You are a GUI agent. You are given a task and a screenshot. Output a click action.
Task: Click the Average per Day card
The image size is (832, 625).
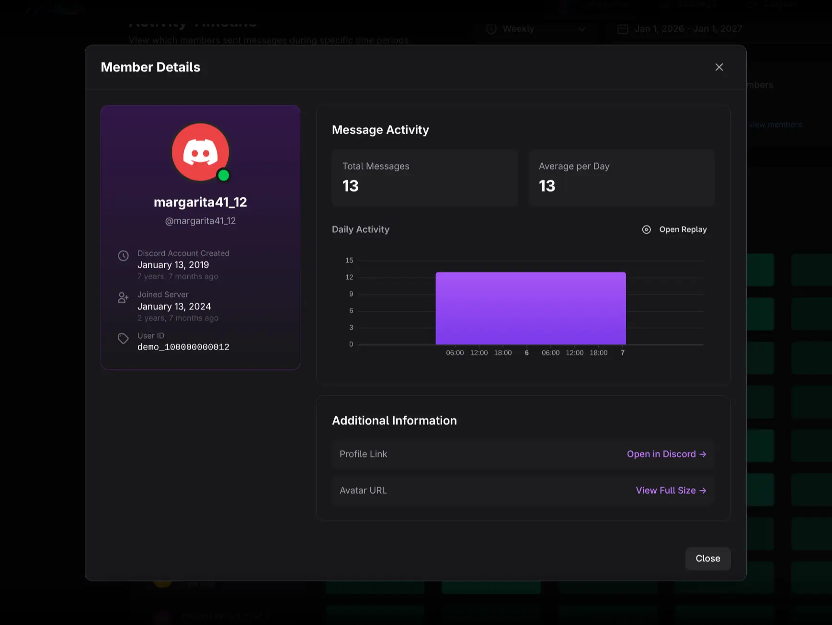pyautogui.click(x=621, y=178)
